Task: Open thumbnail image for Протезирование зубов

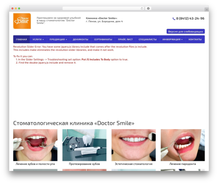Action: [85, 145]
